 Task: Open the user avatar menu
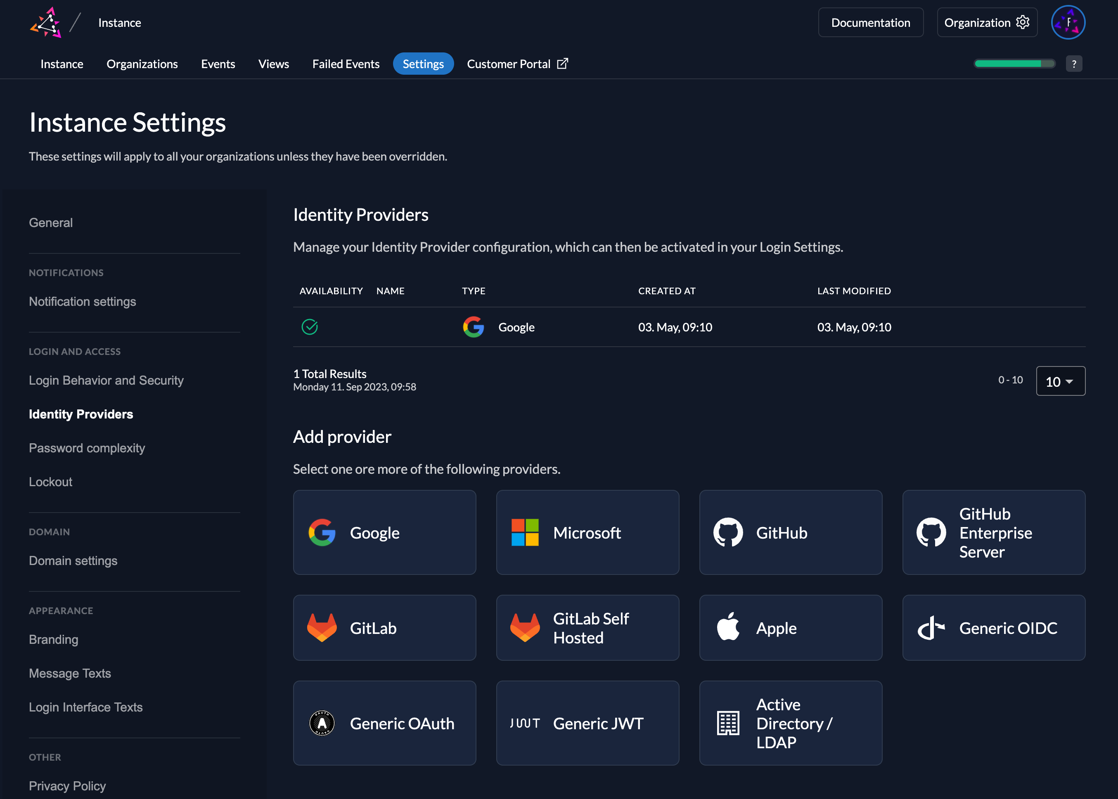[1068, 23]
